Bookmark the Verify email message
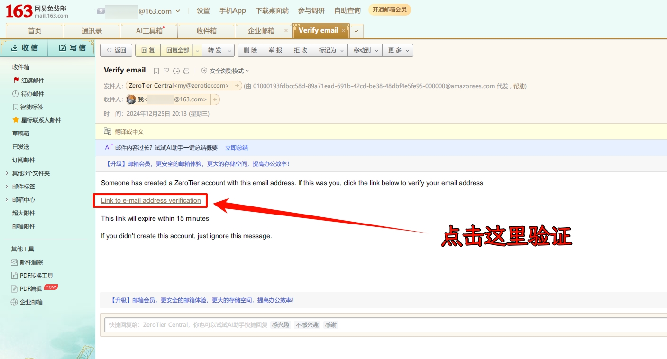667x359 pixels. [156, 71]
